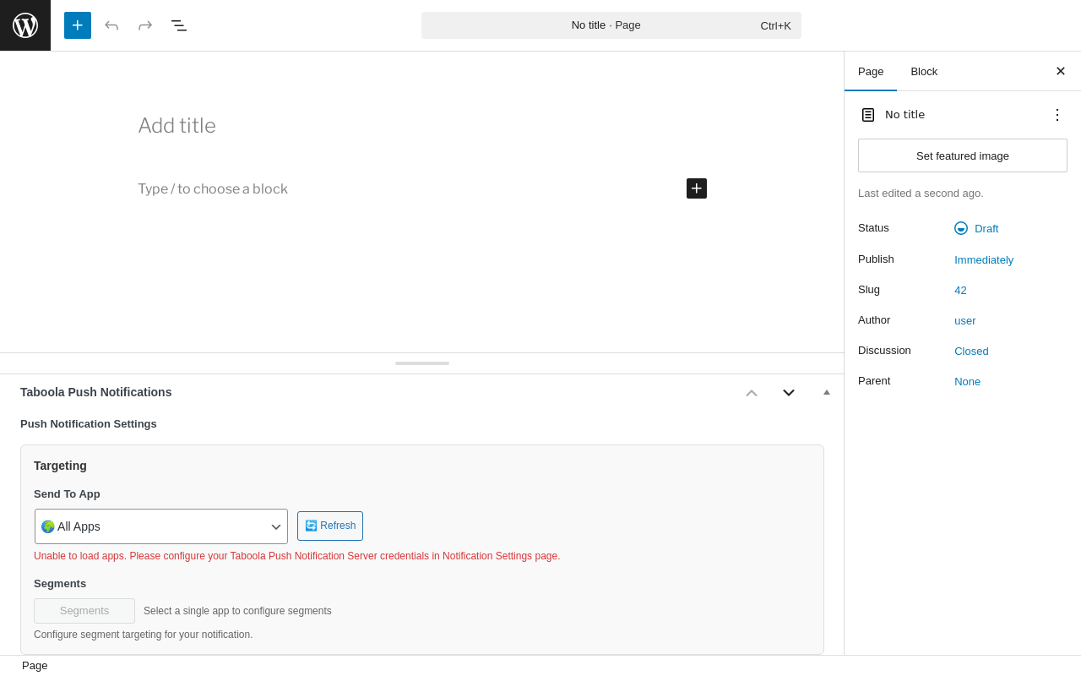Move the Taboola Push Notifications panel down

[789, 392]
